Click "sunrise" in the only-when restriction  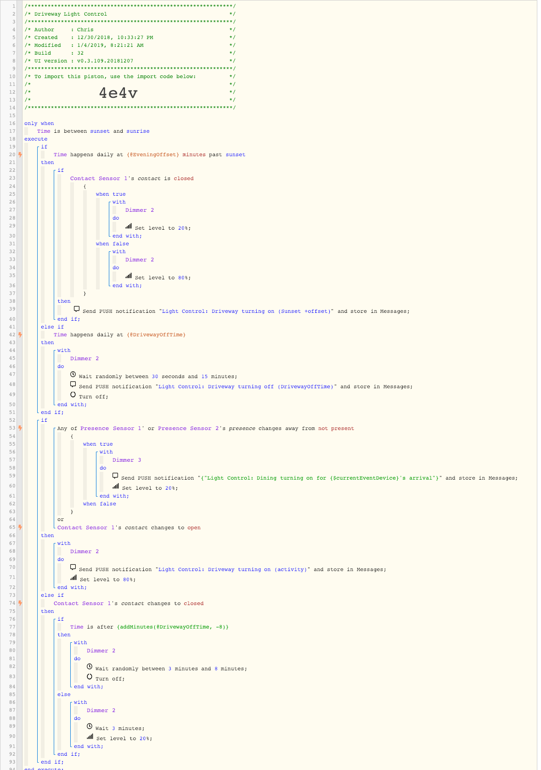(138, 131)
